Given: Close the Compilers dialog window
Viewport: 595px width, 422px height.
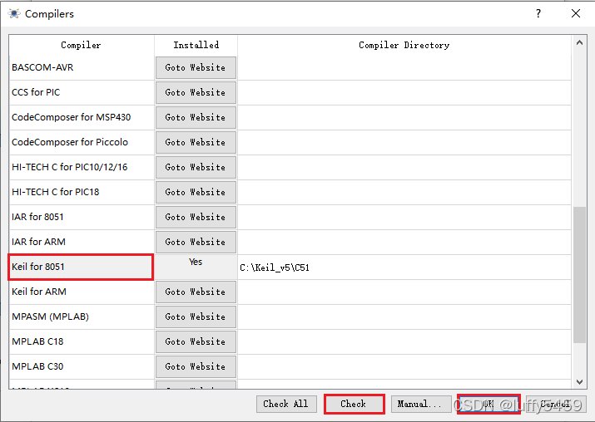Looking at the screenshot, I should tap(576, 13).
